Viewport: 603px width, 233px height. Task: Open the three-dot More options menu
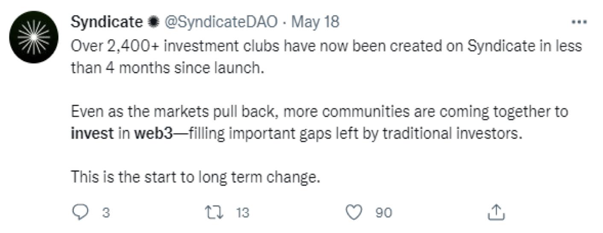pyautogui.click(x=579, y=22)
